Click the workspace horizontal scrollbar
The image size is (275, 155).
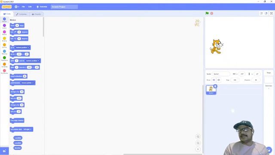point(162,154)
